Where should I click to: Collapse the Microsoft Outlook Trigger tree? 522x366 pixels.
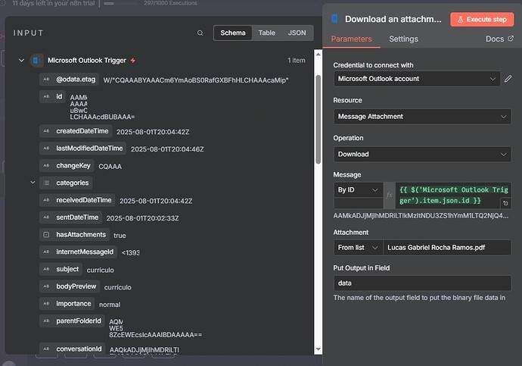coord(21,61)
